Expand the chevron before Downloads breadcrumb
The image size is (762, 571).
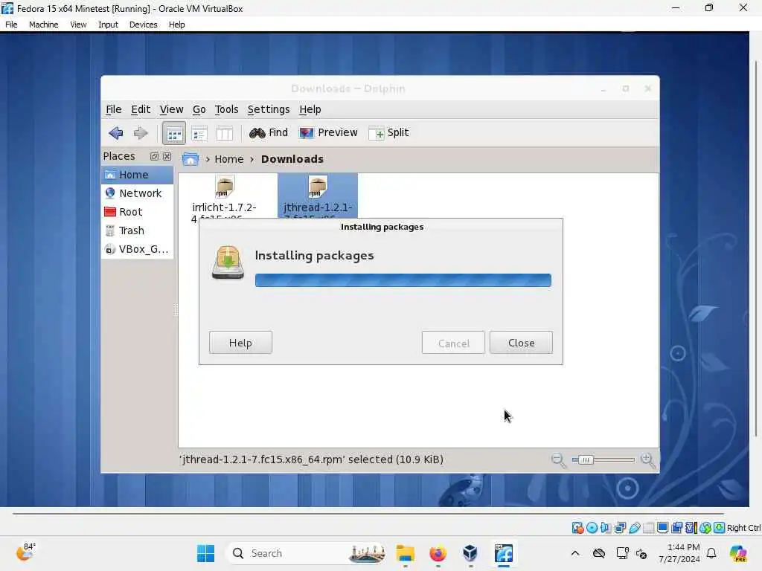click(x=252, y=159)
